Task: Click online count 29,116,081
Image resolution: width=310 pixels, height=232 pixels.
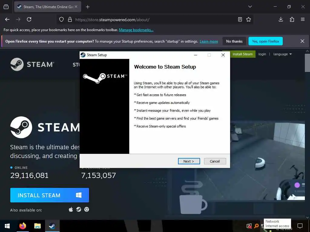Action: coord(29,176)
